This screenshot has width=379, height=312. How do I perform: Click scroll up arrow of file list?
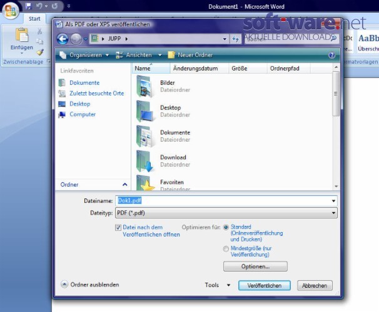pos(336,67)
